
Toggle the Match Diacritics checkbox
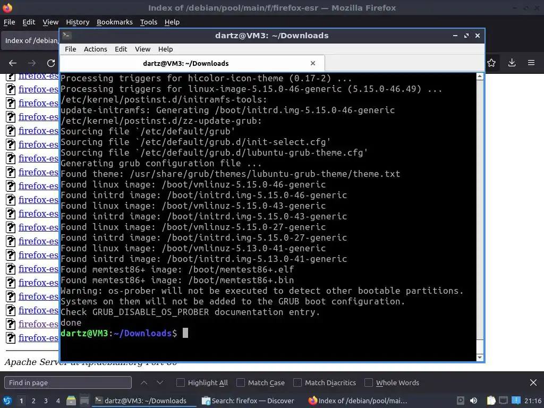point(297,382)
